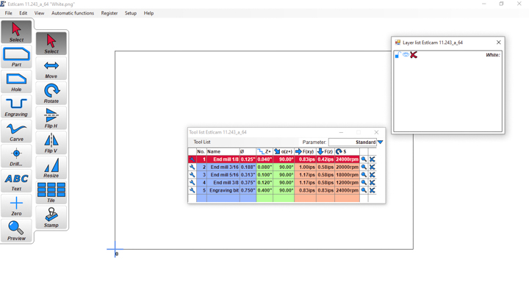Click the 'End mill 3/8' name cell
This screenshot has width=529, height=282.
[223, 182]
